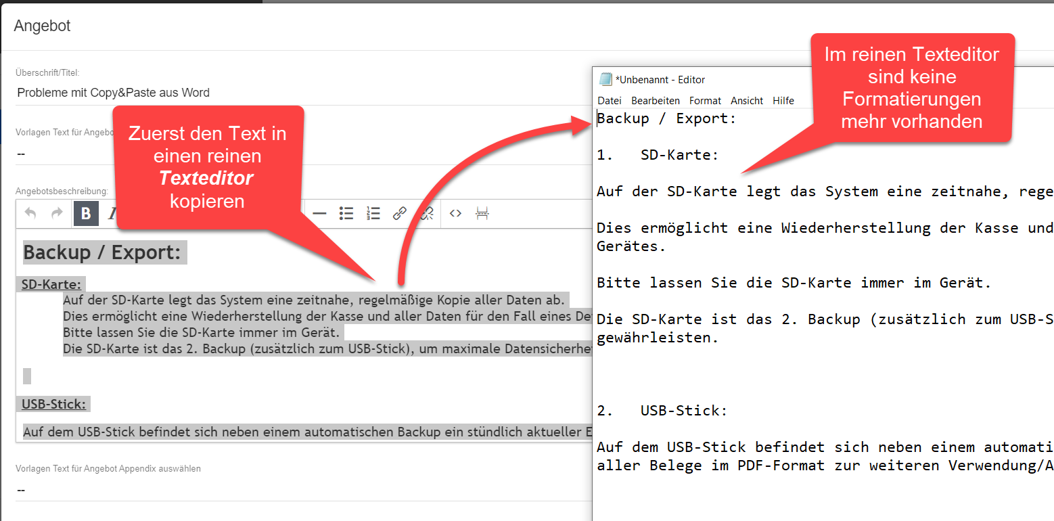
Task: Open the Vorlagen Text für Angebot Appendix dropdown
Action: [x=303, y=489]
